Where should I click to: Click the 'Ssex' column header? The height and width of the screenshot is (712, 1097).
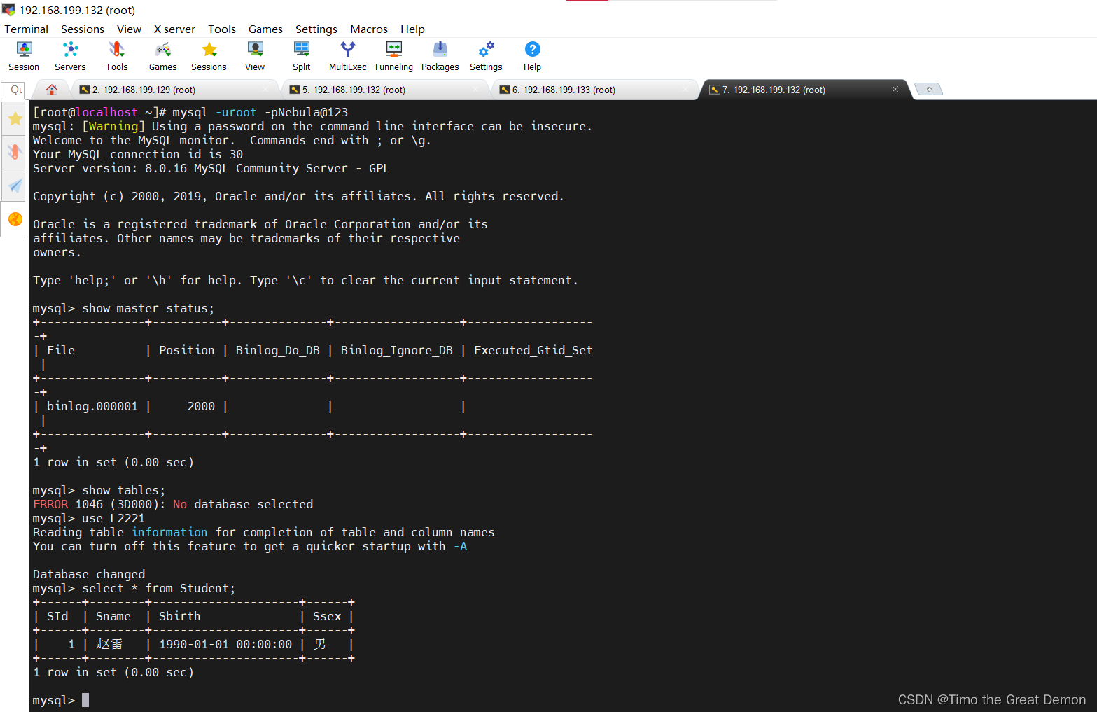[327, 616]
